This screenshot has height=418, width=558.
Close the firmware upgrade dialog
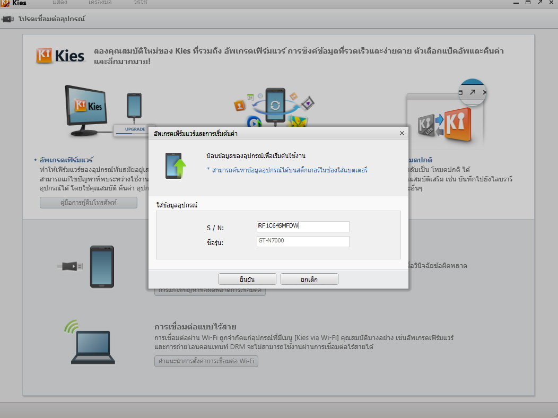(x=402, y=133)
